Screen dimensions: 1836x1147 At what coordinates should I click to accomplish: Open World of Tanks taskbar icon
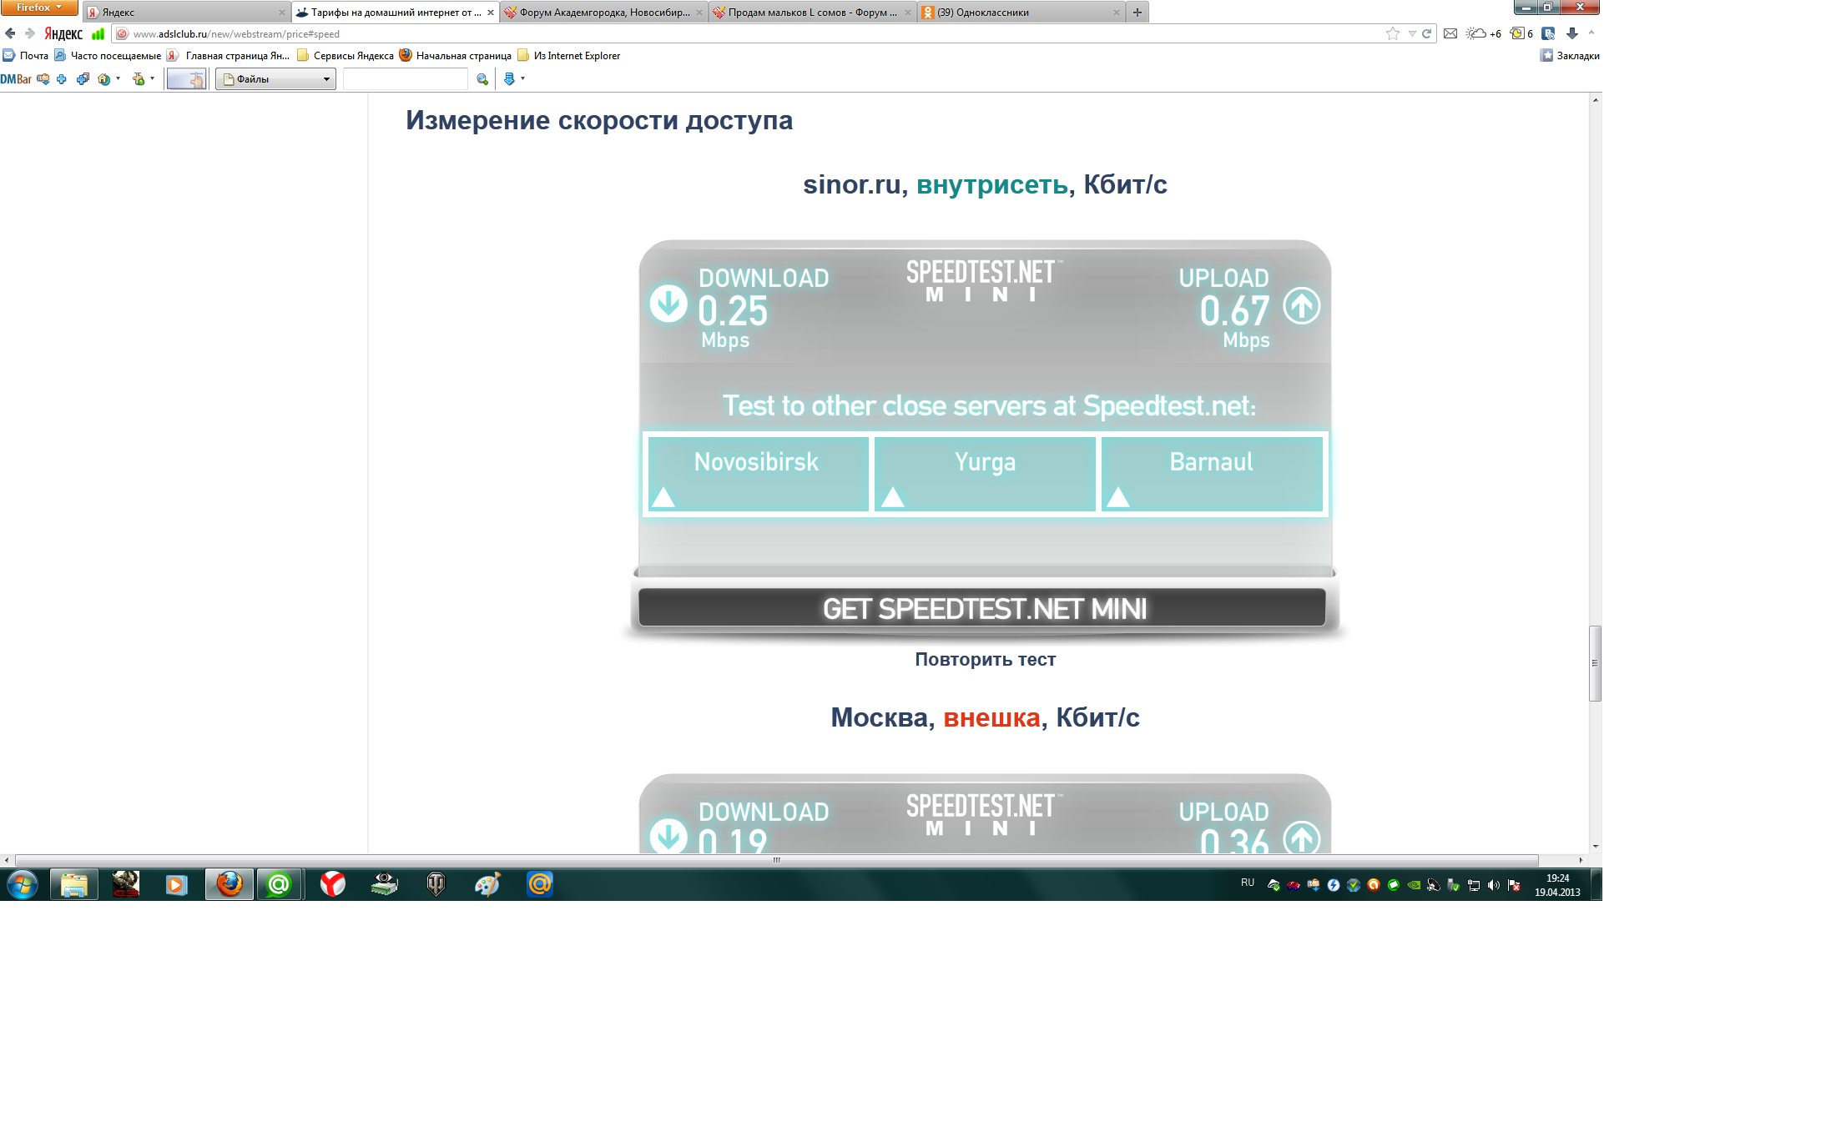[x=436, y=884]
